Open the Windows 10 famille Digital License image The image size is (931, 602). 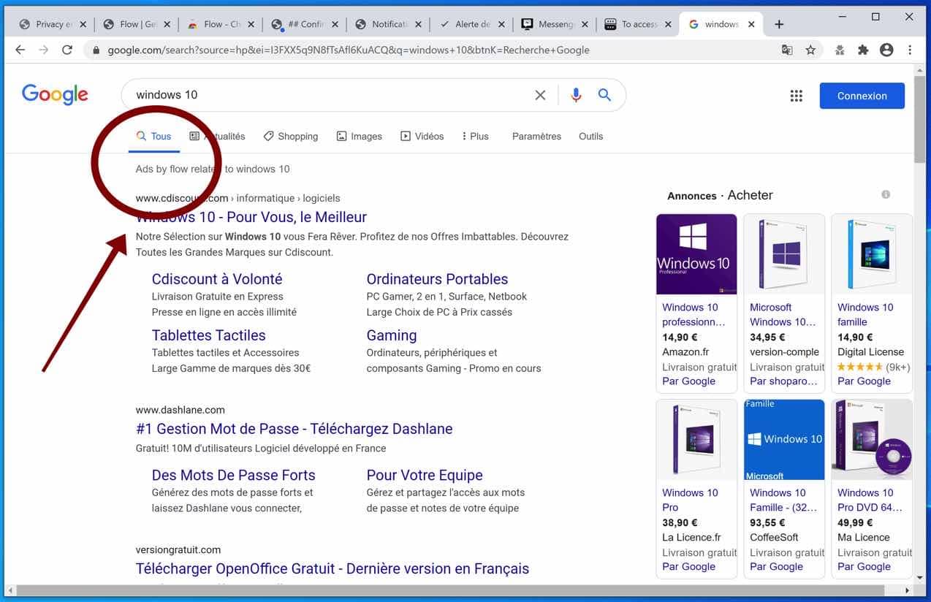(x=872, y=254)
